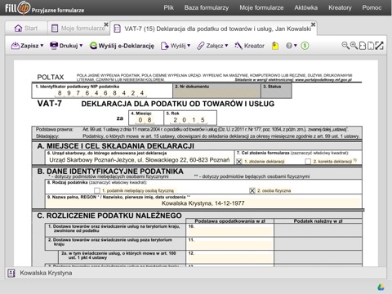The height and width of the screenshot is (294, 392).
Task: Click fit-whole-page view icon
Action: pyautogui.click(x=371, y=46)
